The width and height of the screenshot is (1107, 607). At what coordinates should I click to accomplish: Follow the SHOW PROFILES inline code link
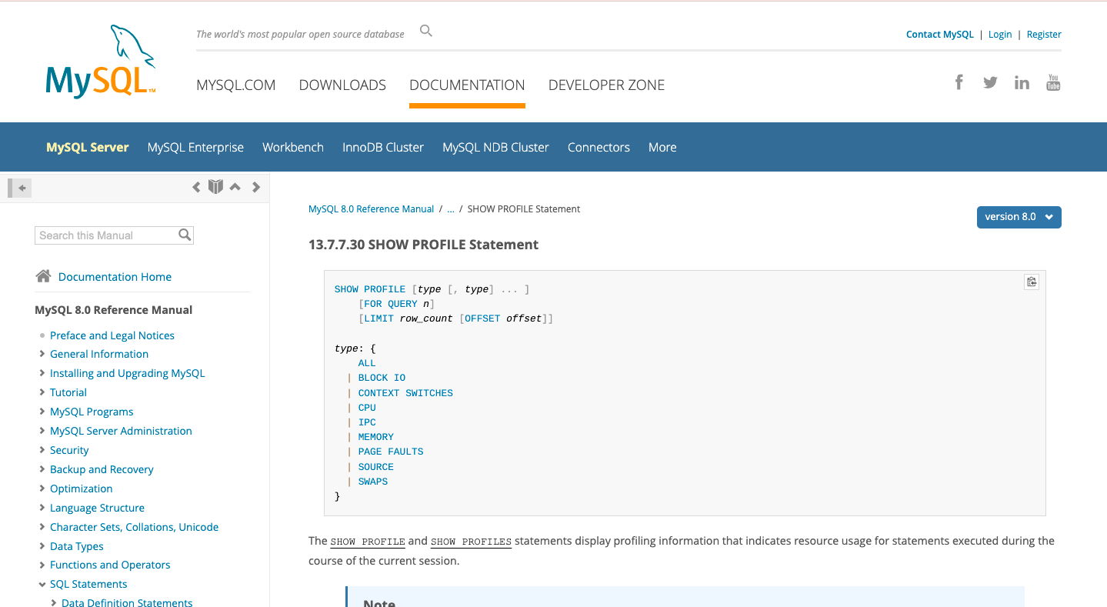coord(471,542)
